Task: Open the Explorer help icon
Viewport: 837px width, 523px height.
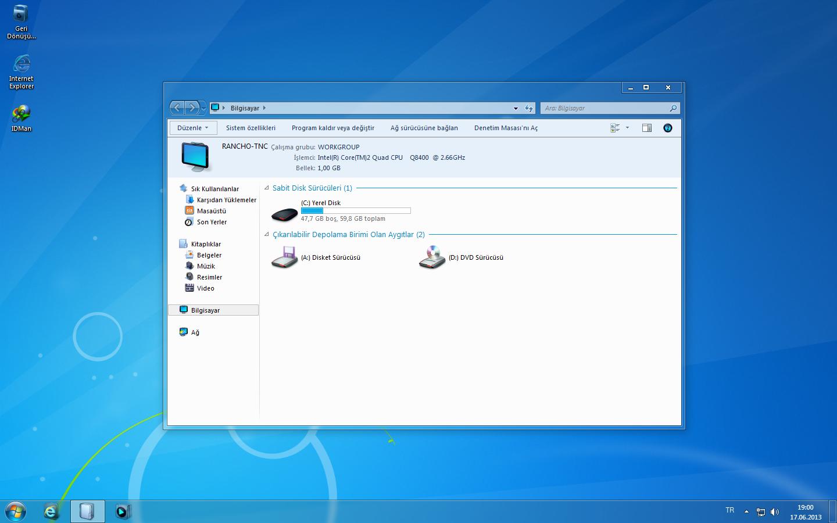Action: coord(667,128)
